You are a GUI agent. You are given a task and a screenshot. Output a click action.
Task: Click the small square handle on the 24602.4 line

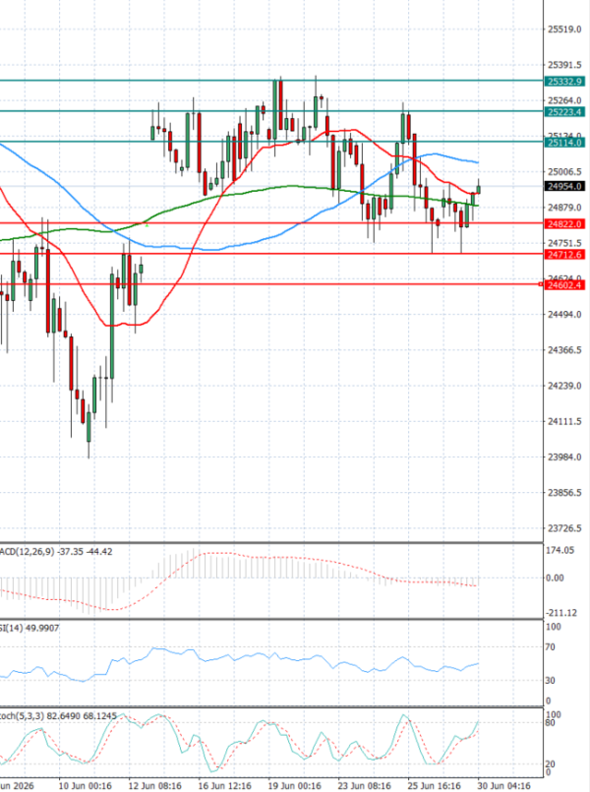point(541,284)
